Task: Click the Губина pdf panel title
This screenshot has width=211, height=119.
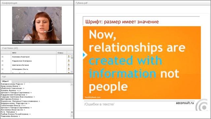Action: (x=81, y=3)
